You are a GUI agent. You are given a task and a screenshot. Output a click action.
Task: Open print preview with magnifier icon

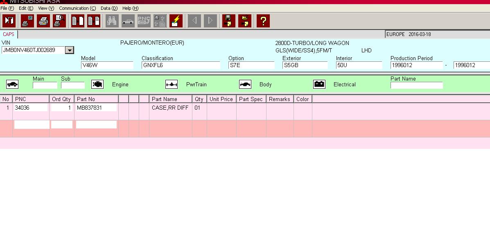(x=59, y=21)
